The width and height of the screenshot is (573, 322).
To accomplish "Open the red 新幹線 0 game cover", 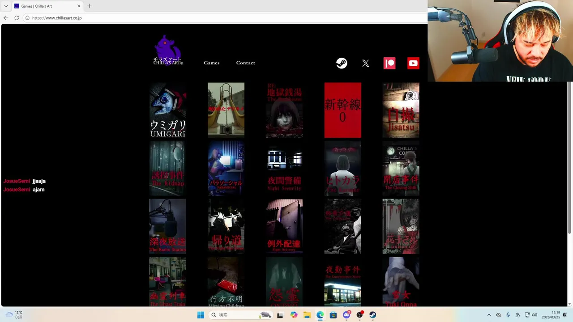I will (343, 110).
